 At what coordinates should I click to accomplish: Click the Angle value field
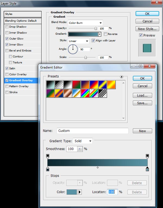(84, 49)
